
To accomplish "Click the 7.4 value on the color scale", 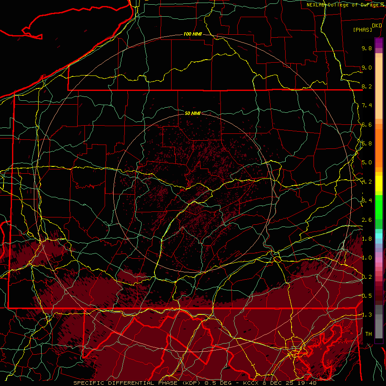I will (x=367, y=106).
